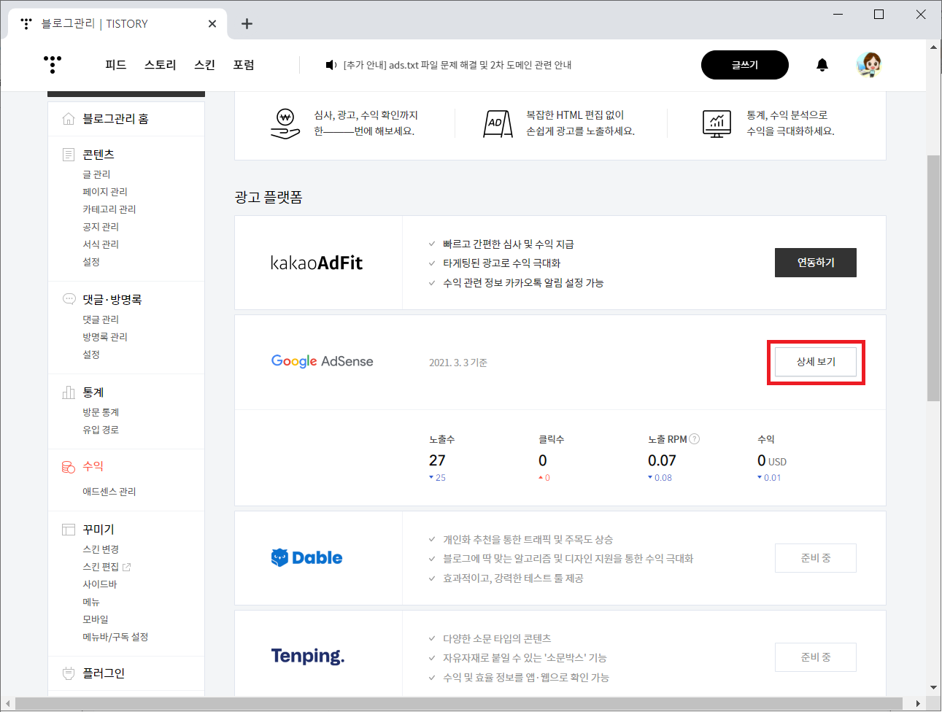Open the ads.txt announcement notice link
Screen dimensions: 942x712
(x=458, y=65)
